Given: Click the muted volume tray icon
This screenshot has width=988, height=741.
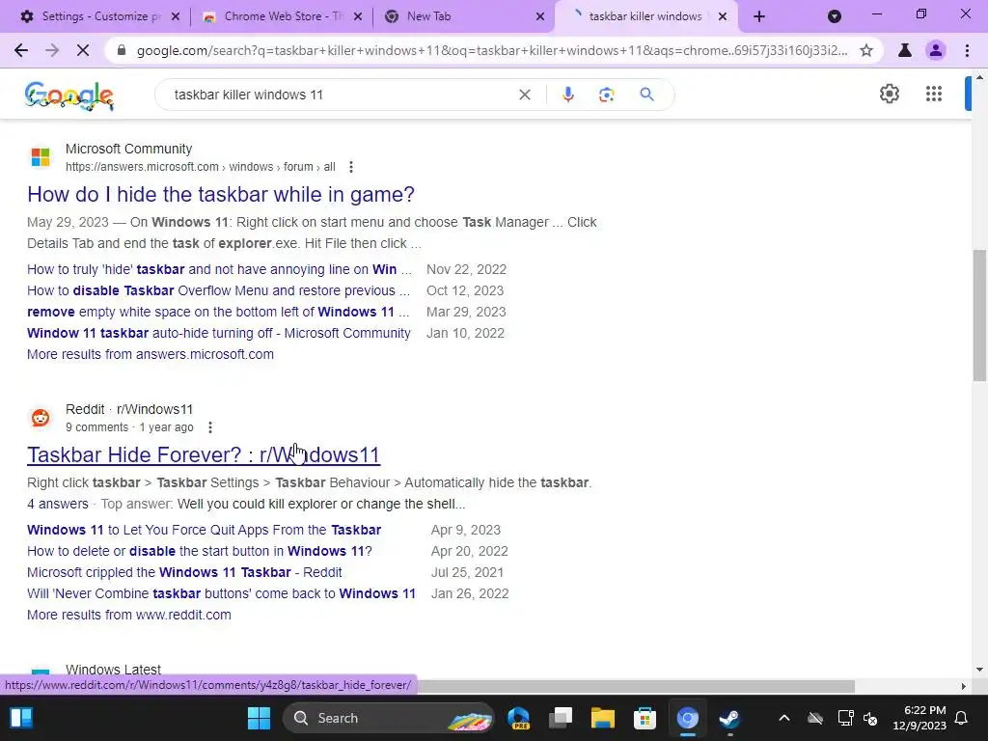Looking at the screenshot, I should tap(870, 718).
